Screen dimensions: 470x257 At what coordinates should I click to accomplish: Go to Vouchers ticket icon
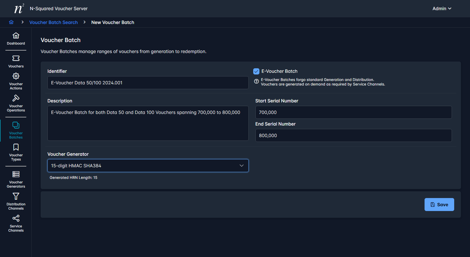[x=16, y=58]
